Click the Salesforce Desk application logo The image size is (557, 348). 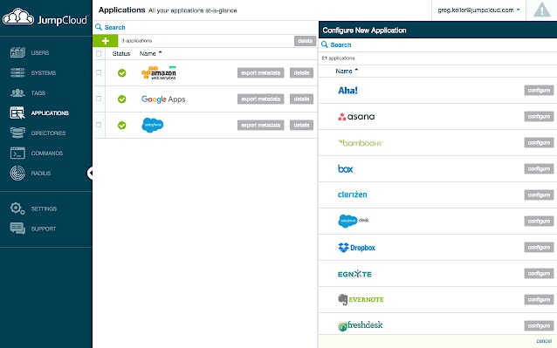pyautogui.click(x=354, y=221)
